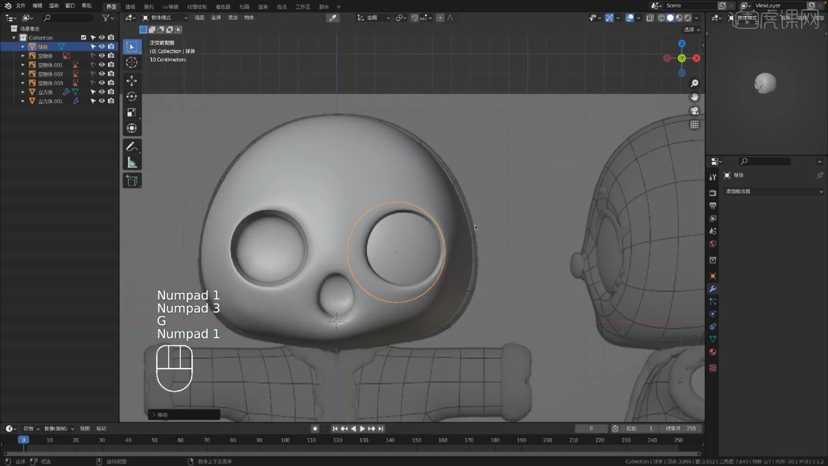Open the 文件 menu
This screenshot has width=828, height=466.
21,6
